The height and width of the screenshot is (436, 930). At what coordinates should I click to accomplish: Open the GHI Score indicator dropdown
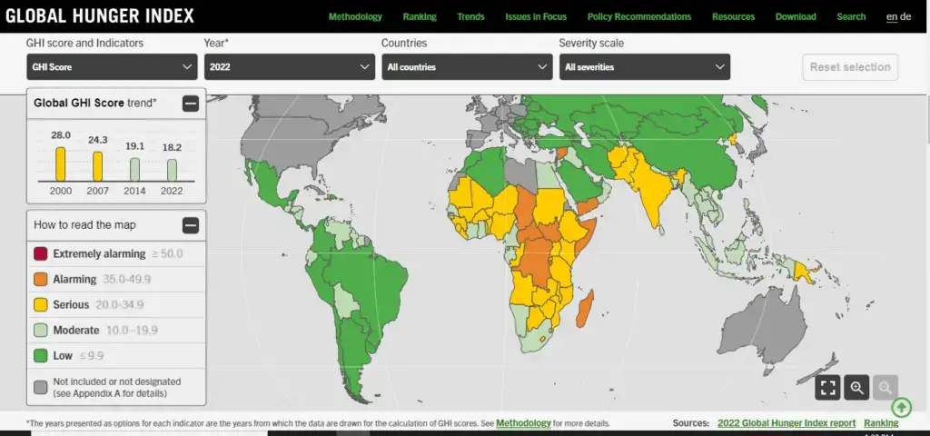(x=112, y=67)
